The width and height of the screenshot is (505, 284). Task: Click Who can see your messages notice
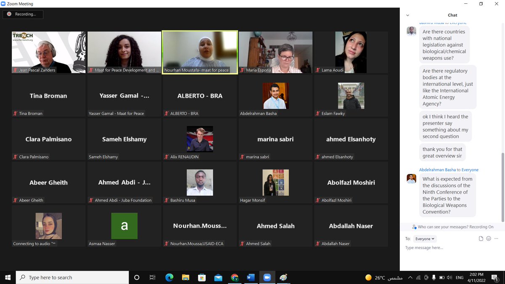[x=452, y=227]
